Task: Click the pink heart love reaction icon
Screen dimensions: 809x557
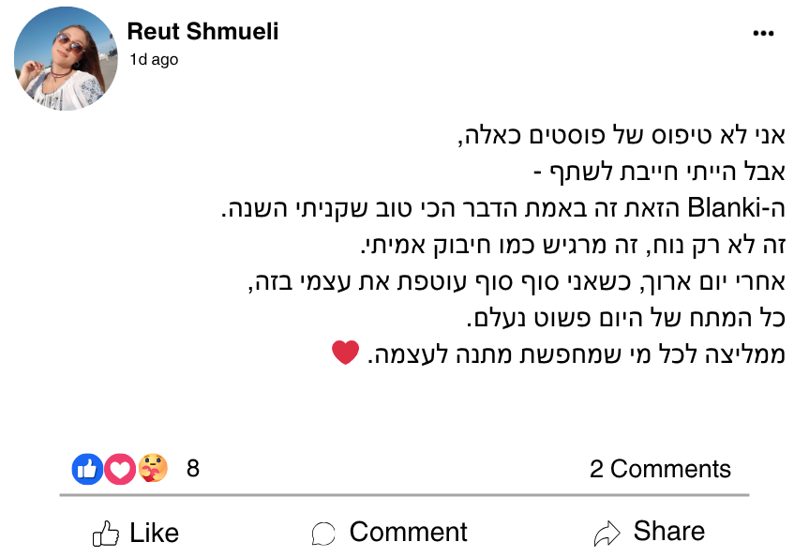Action: pos(119,469)
